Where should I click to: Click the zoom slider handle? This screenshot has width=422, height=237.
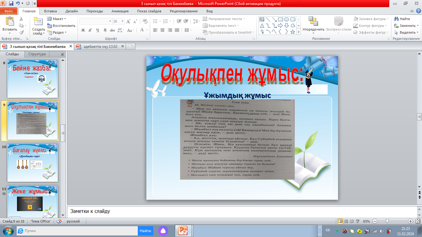[387, 221]
